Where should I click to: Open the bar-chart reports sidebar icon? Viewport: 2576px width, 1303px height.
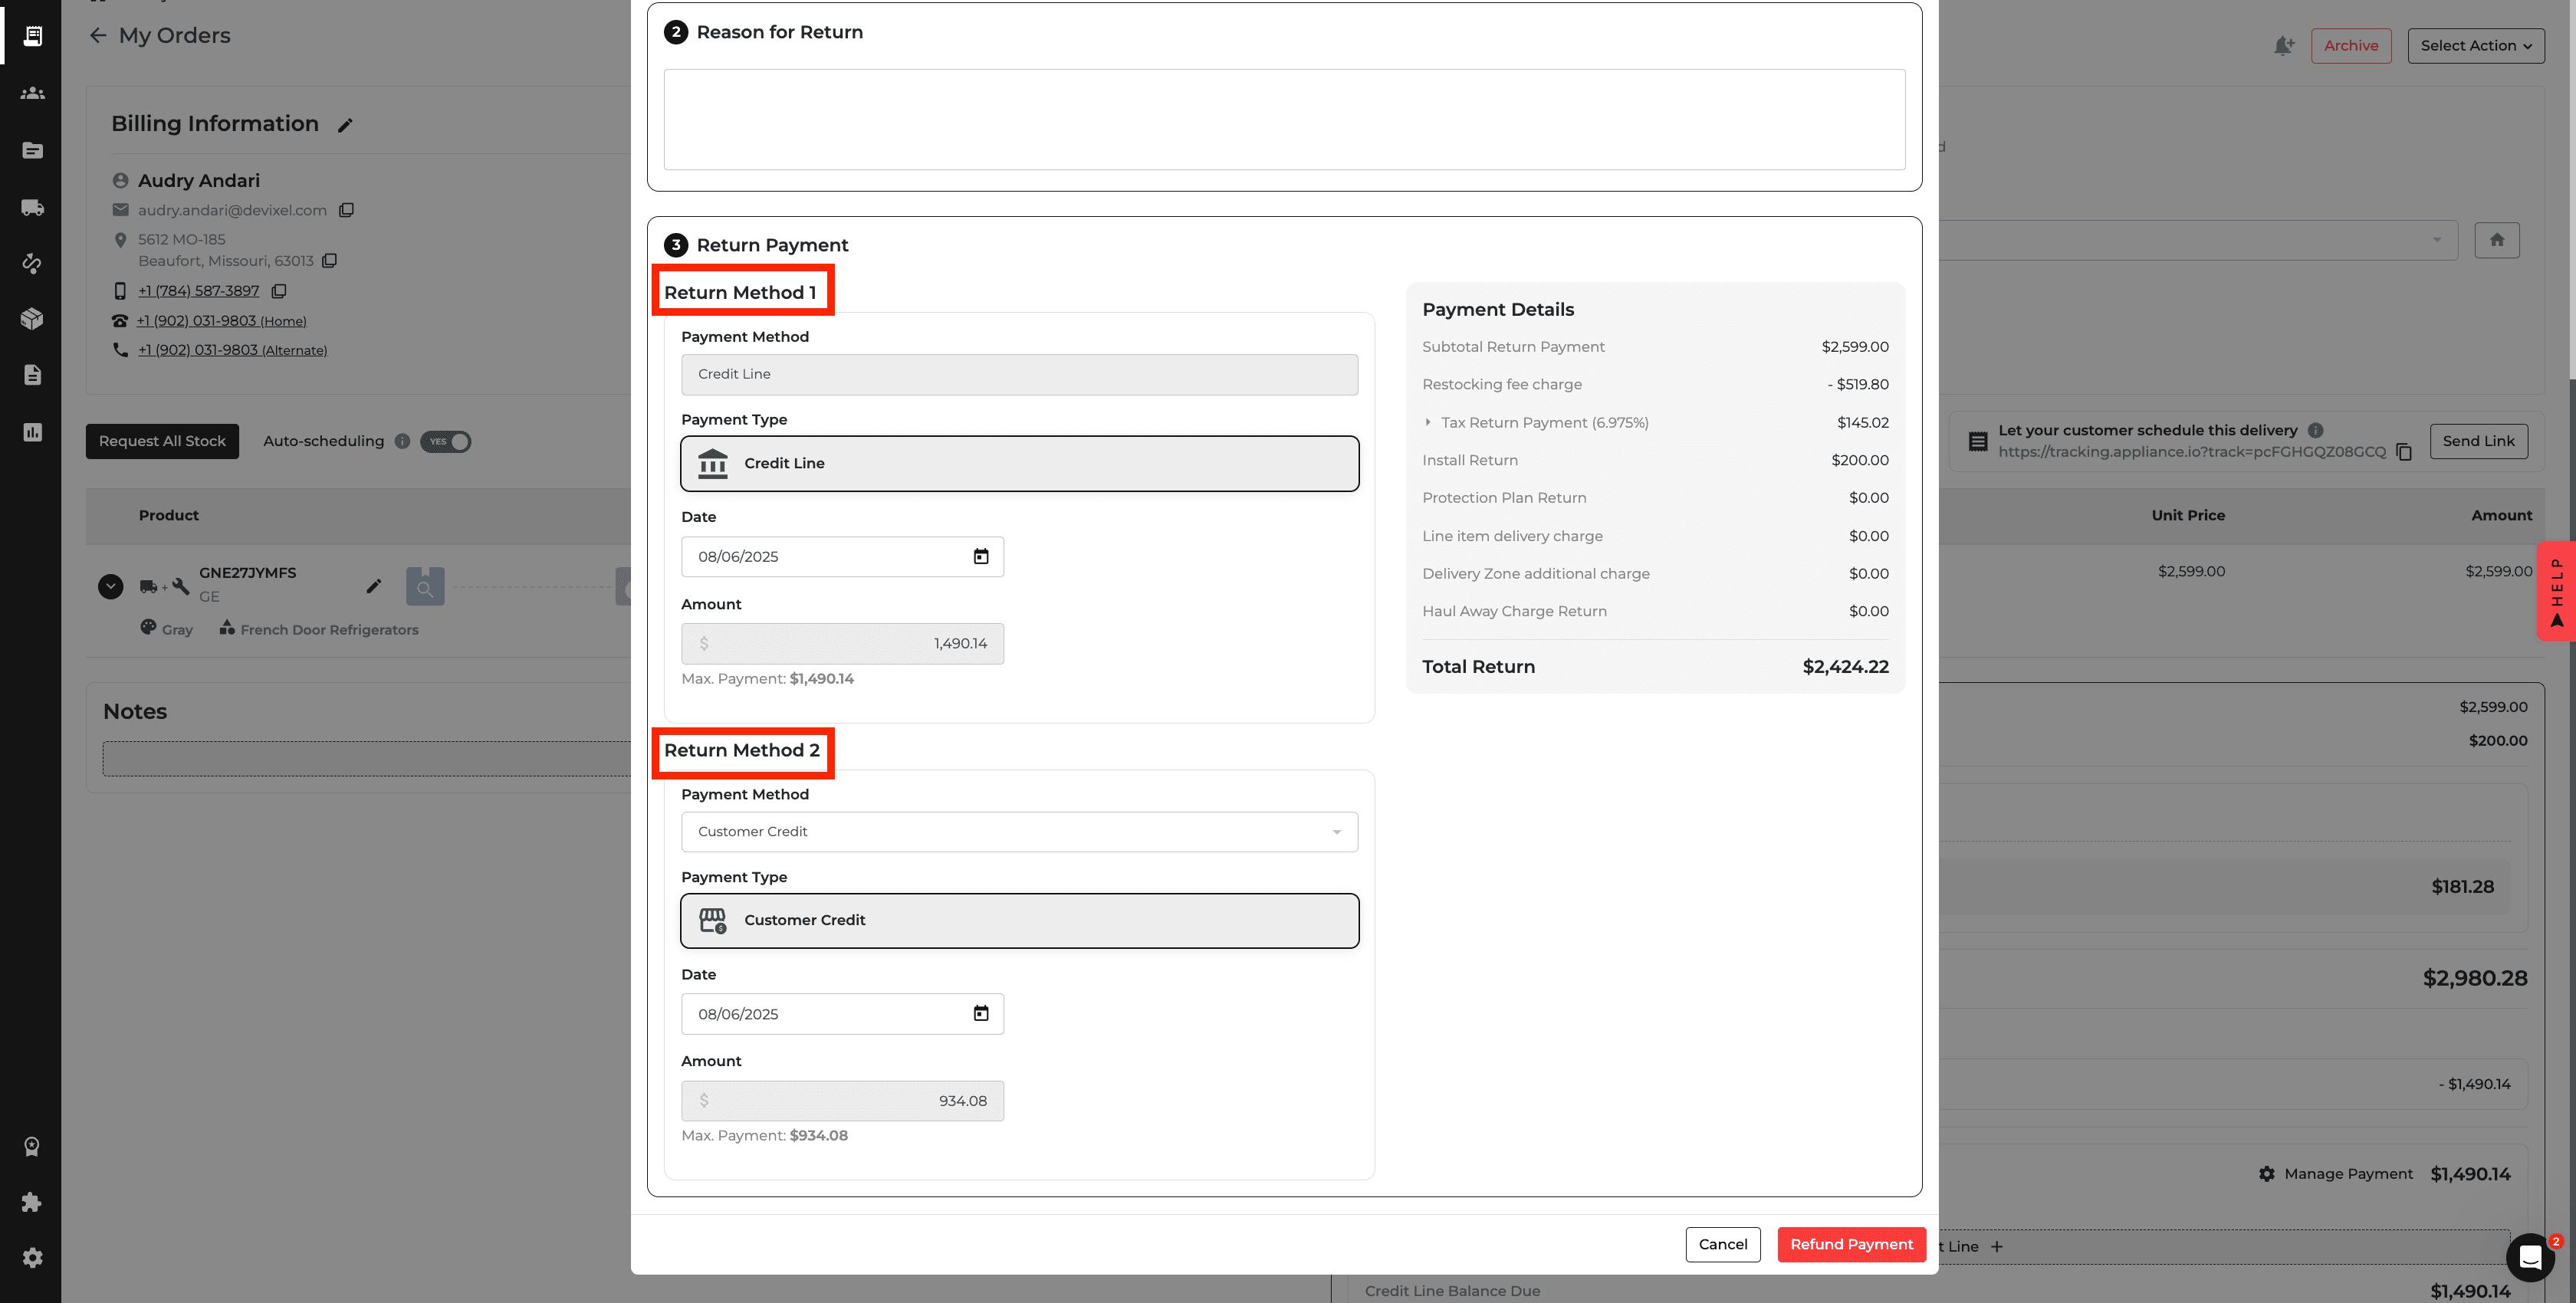(x=32, y=432)
